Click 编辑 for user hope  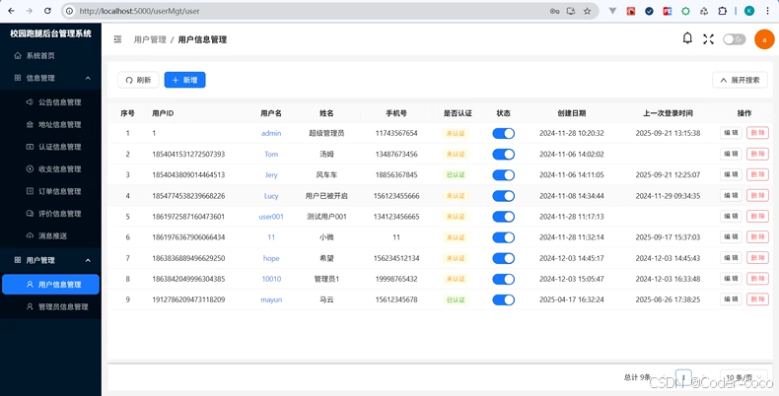point(731,258)
